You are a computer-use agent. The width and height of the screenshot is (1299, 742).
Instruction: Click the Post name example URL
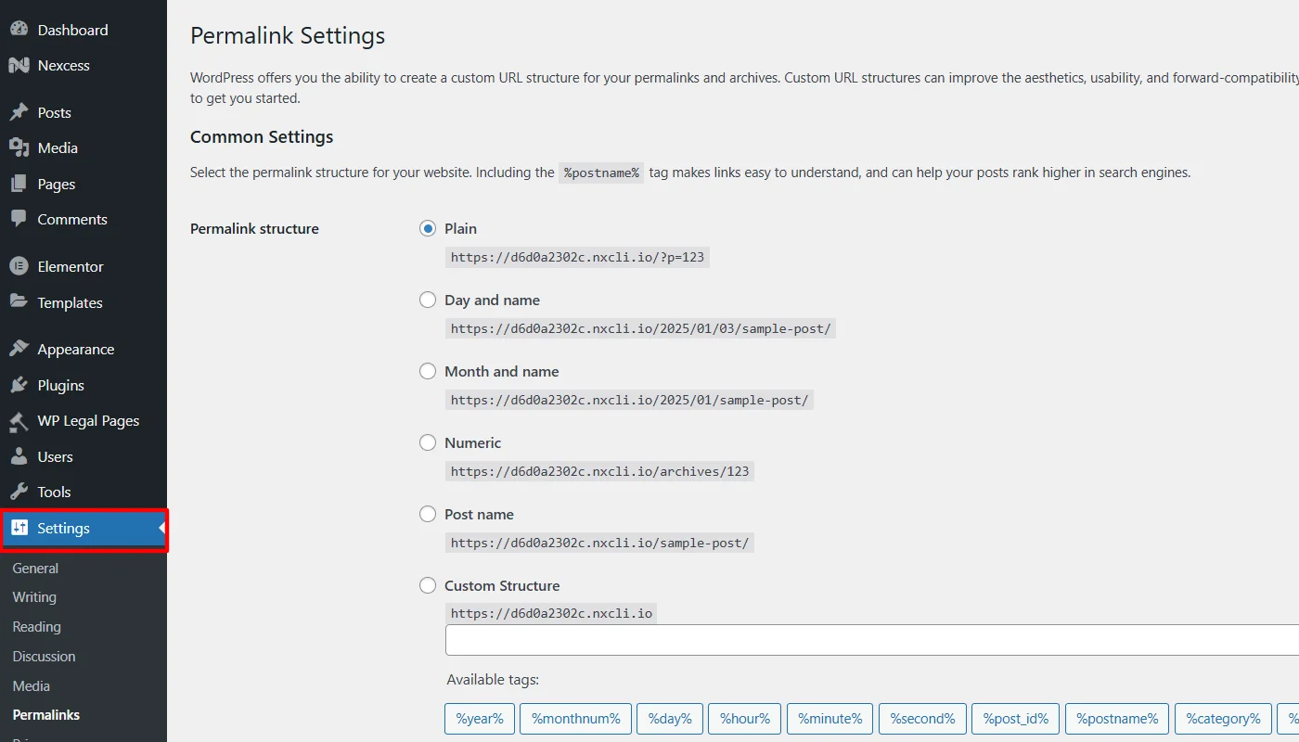coord(599,543)
